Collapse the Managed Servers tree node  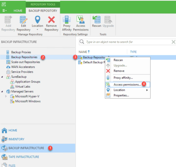coord(2,91)
